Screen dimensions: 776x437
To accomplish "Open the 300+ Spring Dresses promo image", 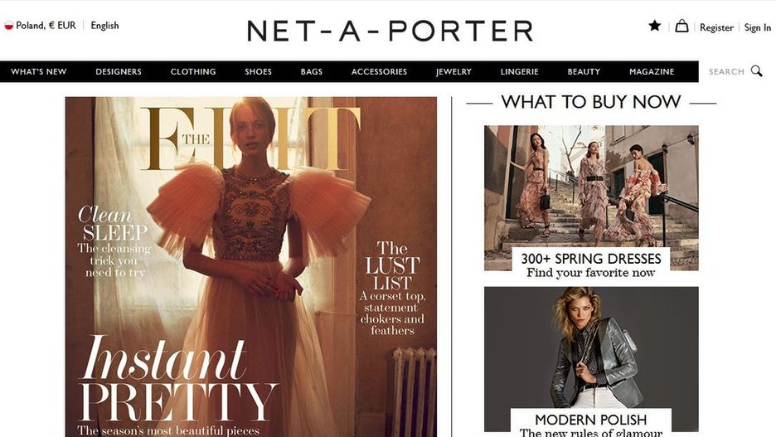I will tap(591, 198).
